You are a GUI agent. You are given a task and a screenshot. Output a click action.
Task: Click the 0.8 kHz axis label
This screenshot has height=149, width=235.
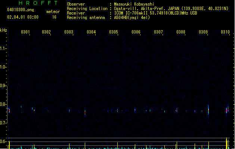pos(3,104)
